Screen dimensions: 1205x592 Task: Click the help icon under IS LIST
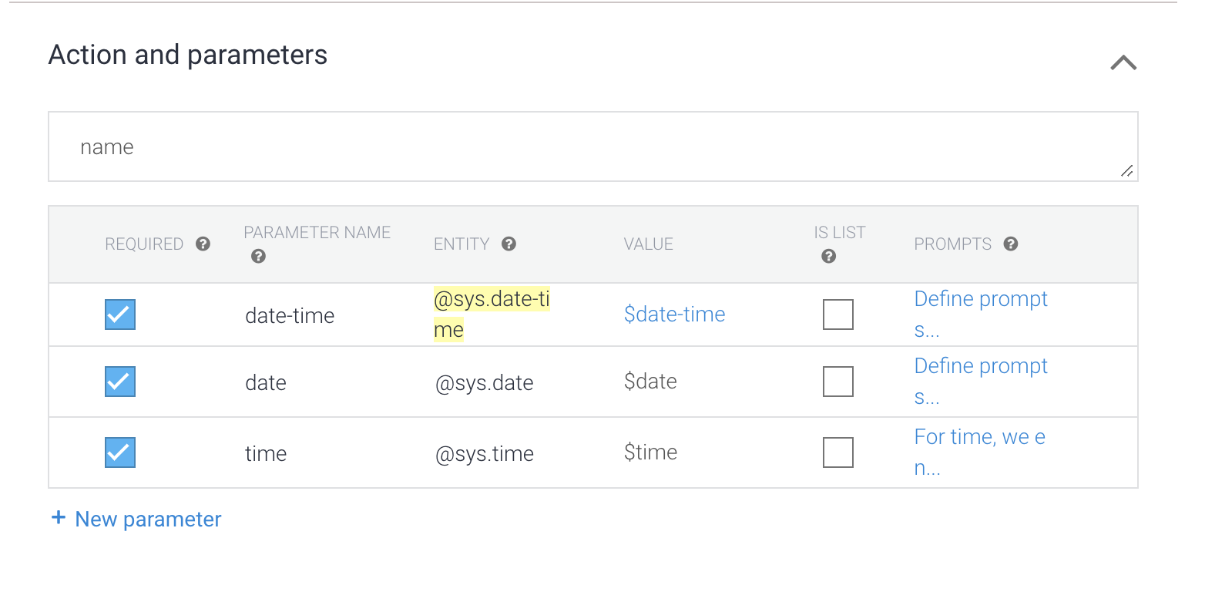(827, 256)
